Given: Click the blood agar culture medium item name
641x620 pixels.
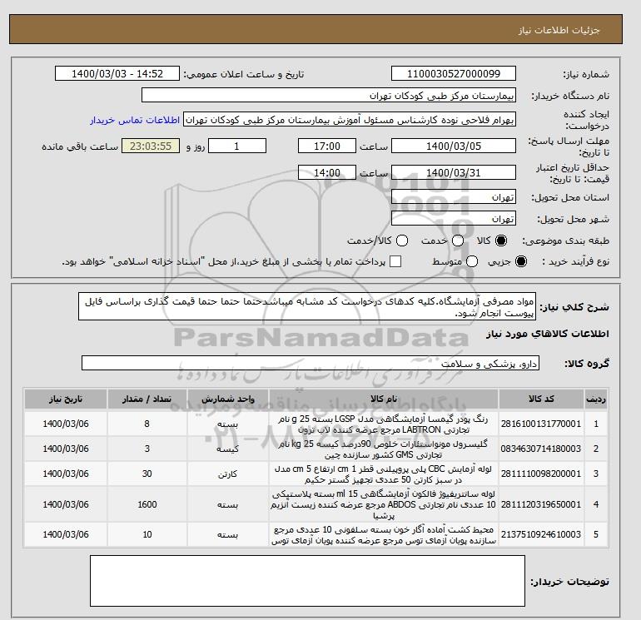Looking at the screenshot, I should pyautogui.click(x=384, y=535).
